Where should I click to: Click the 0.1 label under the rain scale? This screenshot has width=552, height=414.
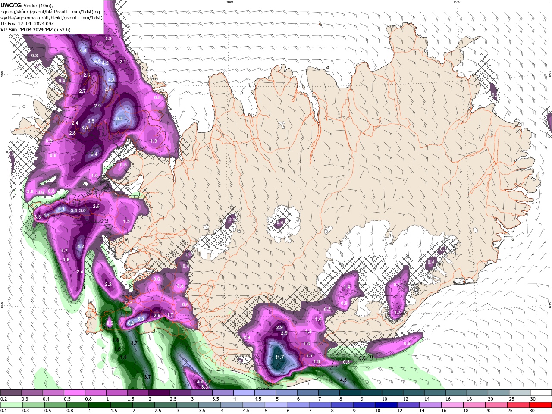point(3,411)
